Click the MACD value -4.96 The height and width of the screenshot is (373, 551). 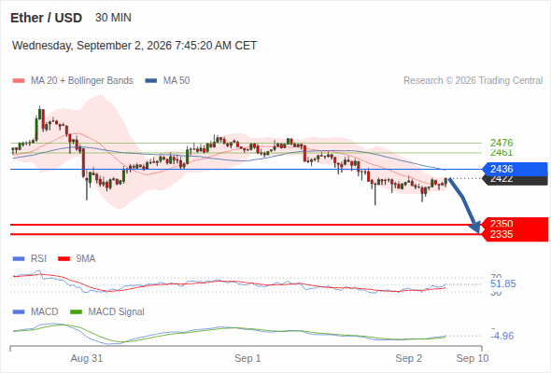tap(502, 336)
